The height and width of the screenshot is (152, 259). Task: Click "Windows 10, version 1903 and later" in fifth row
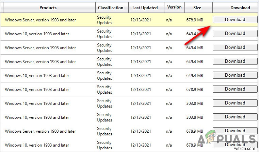(37, 76)
